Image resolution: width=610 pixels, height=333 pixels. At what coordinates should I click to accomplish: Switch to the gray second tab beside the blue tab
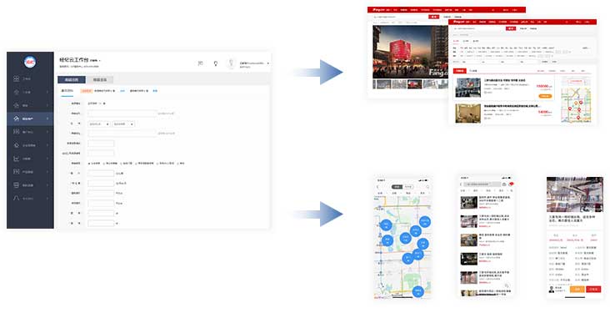point(100,79)
